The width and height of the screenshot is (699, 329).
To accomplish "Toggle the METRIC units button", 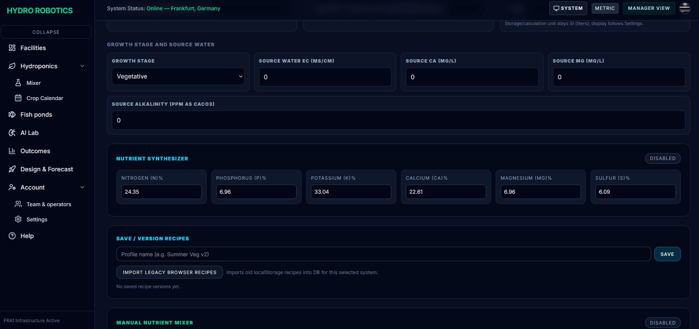I will pyautogui.click(x=605, y=8).
